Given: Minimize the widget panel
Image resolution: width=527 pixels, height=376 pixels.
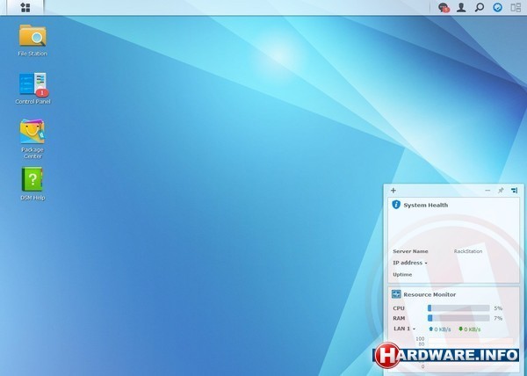Looking at the screenshot, I should pos(487,191).
